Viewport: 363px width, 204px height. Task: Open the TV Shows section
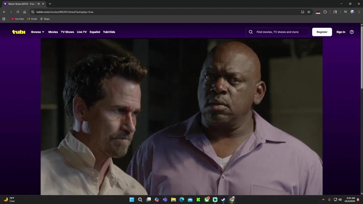[67, 32]
